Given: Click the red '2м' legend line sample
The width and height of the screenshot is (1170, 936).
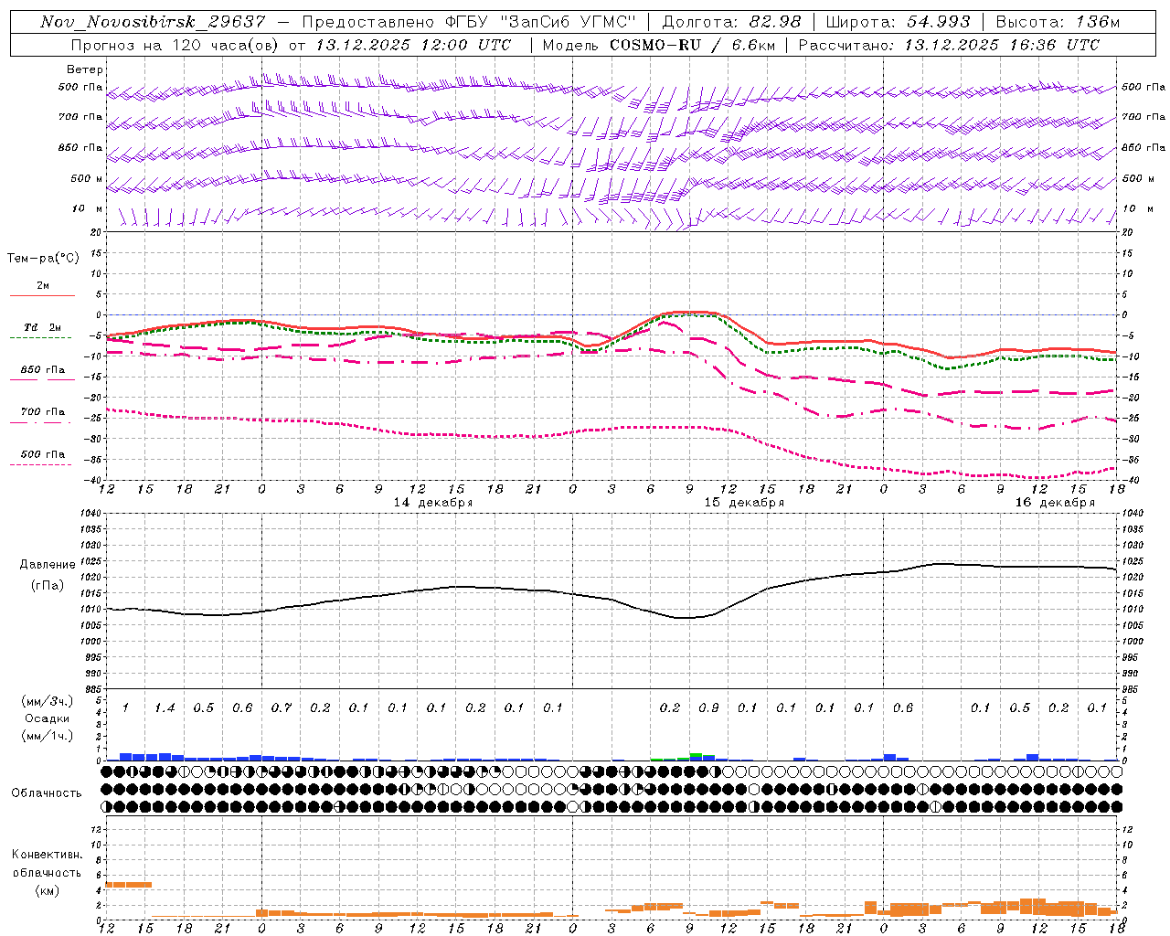Looking at the screenshot, I should coord(42,295).
